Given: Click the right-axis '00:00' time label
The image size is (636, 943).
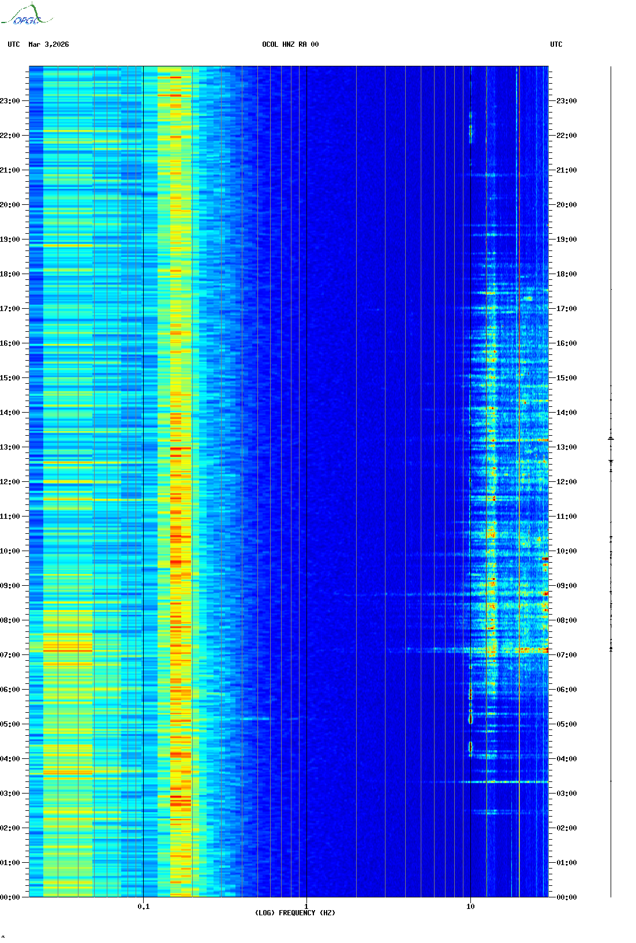Looking at the screenshot, I should tap(567, 897).
